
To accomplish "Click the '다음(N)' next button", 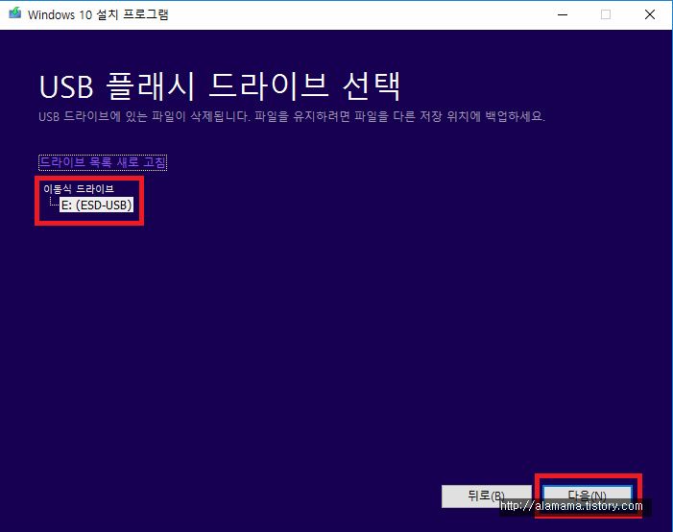I will point(588,496).
